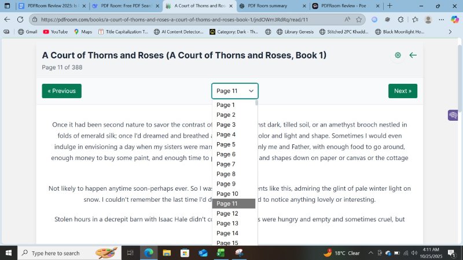Open the reader settings gear icon

[x=398, y=55]
